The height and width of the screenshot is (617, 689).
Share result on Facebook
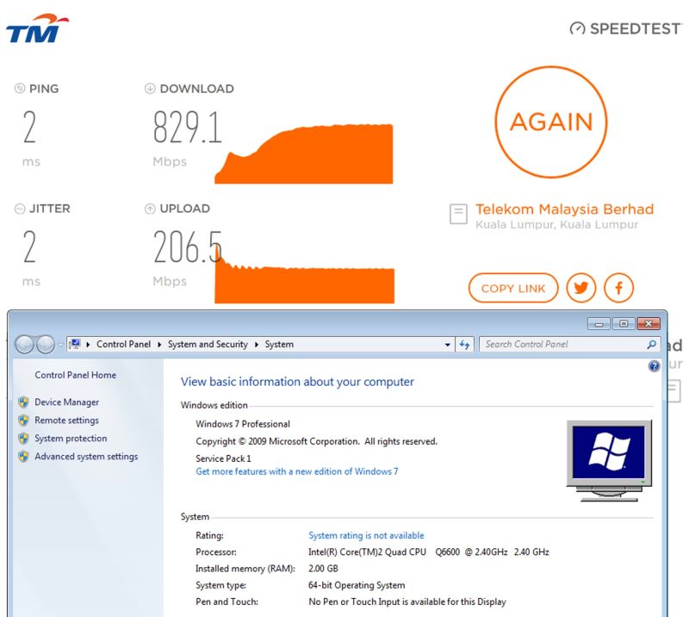(618, 288)
